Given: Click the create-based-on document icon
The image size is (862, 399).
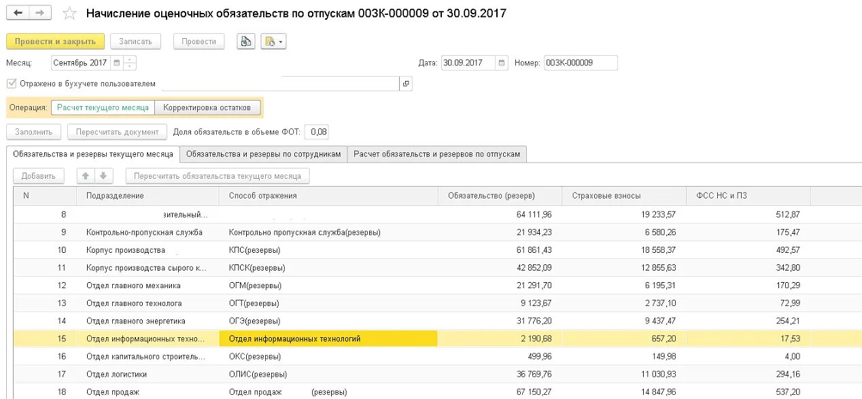Looking at the screenshot, I should [270, 41].
